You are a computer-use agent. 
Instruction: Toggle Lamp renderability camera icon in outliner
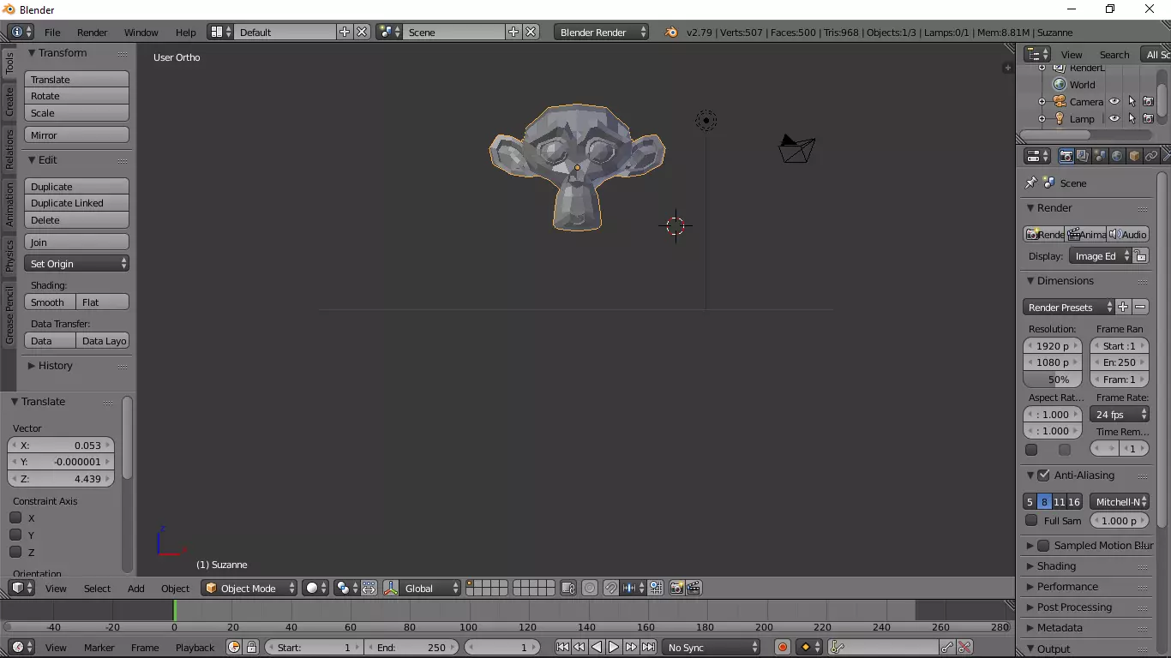[1149, 118]
